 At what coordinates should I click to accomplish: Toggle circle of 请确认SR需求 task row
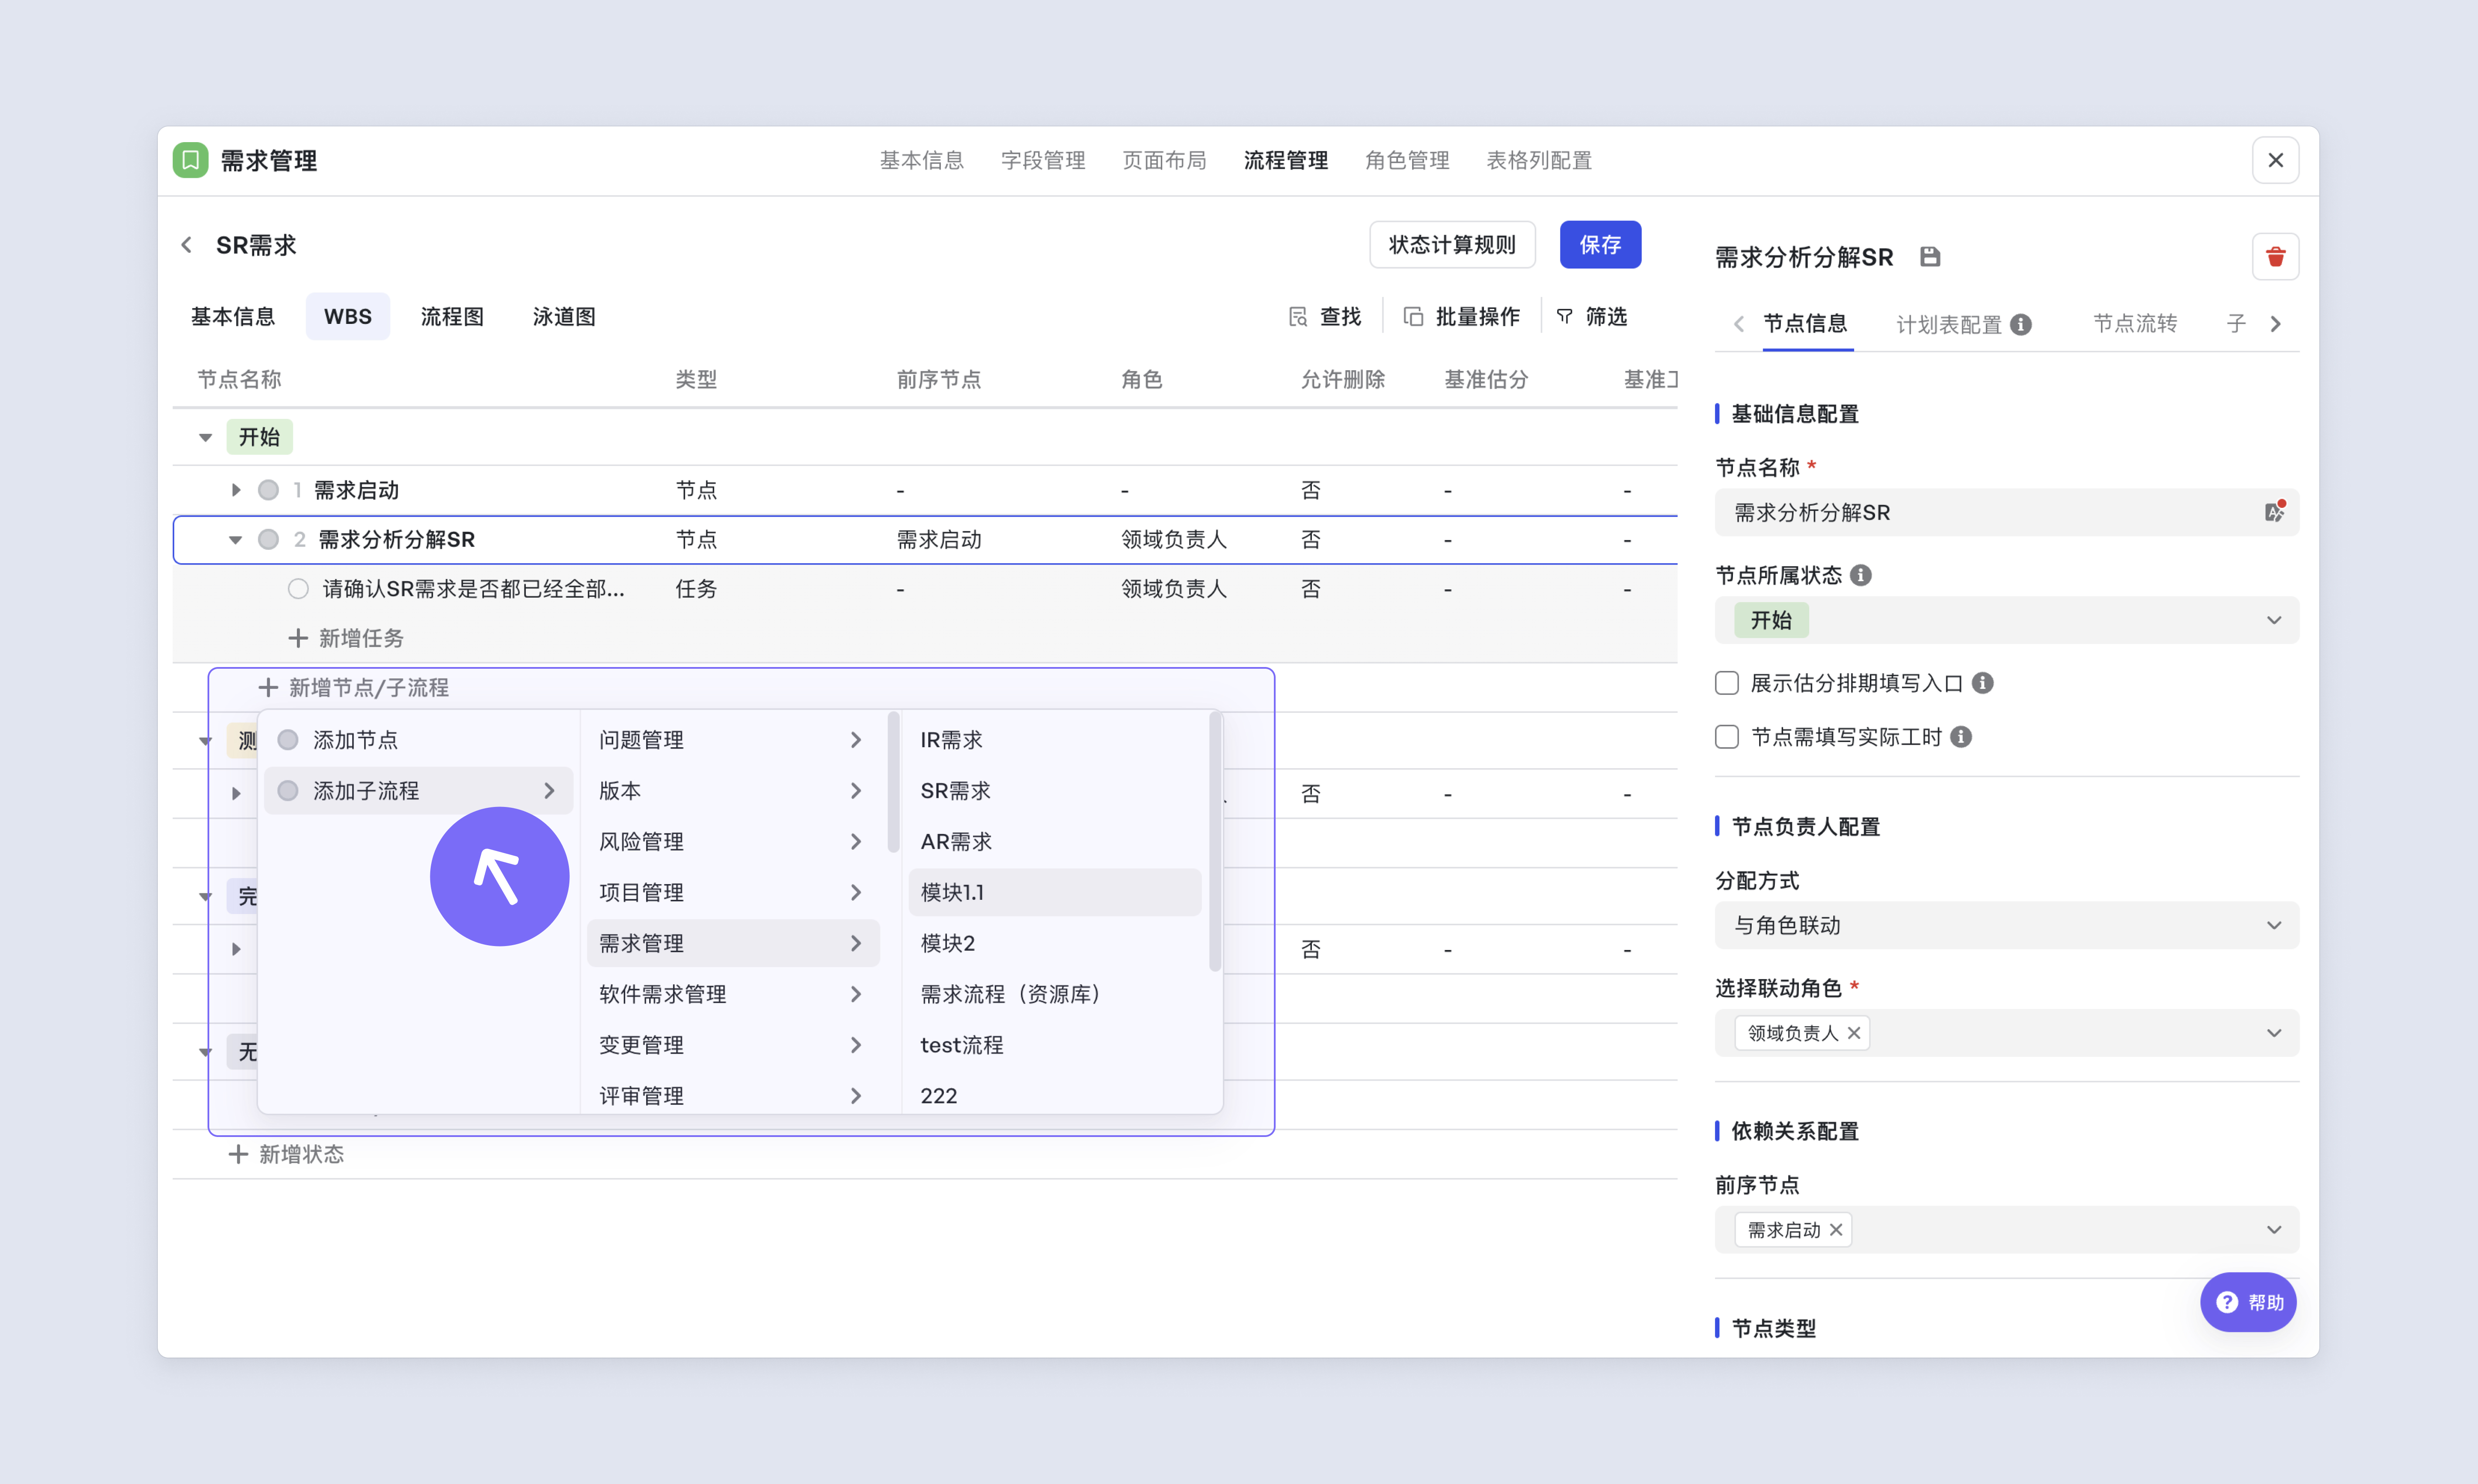coord(298,589)
